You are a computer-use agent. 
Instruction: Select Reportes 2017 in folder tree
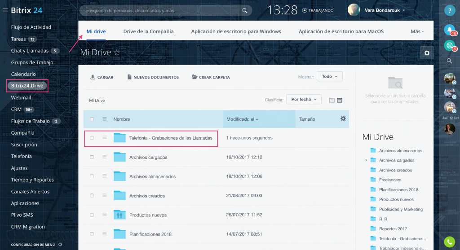[393, 229]
